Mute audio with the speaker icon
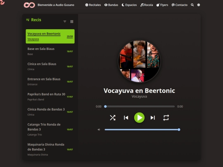This screenshot has width=223, height=167. click(99, 129)
